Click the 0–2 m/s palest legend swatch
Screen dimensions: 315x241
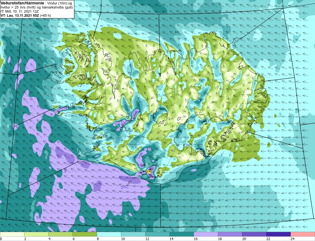coord(12,234)
